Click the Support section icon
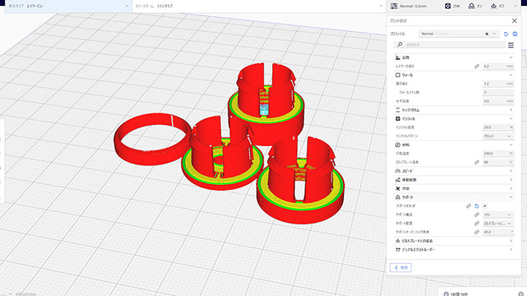 [398, 197]
